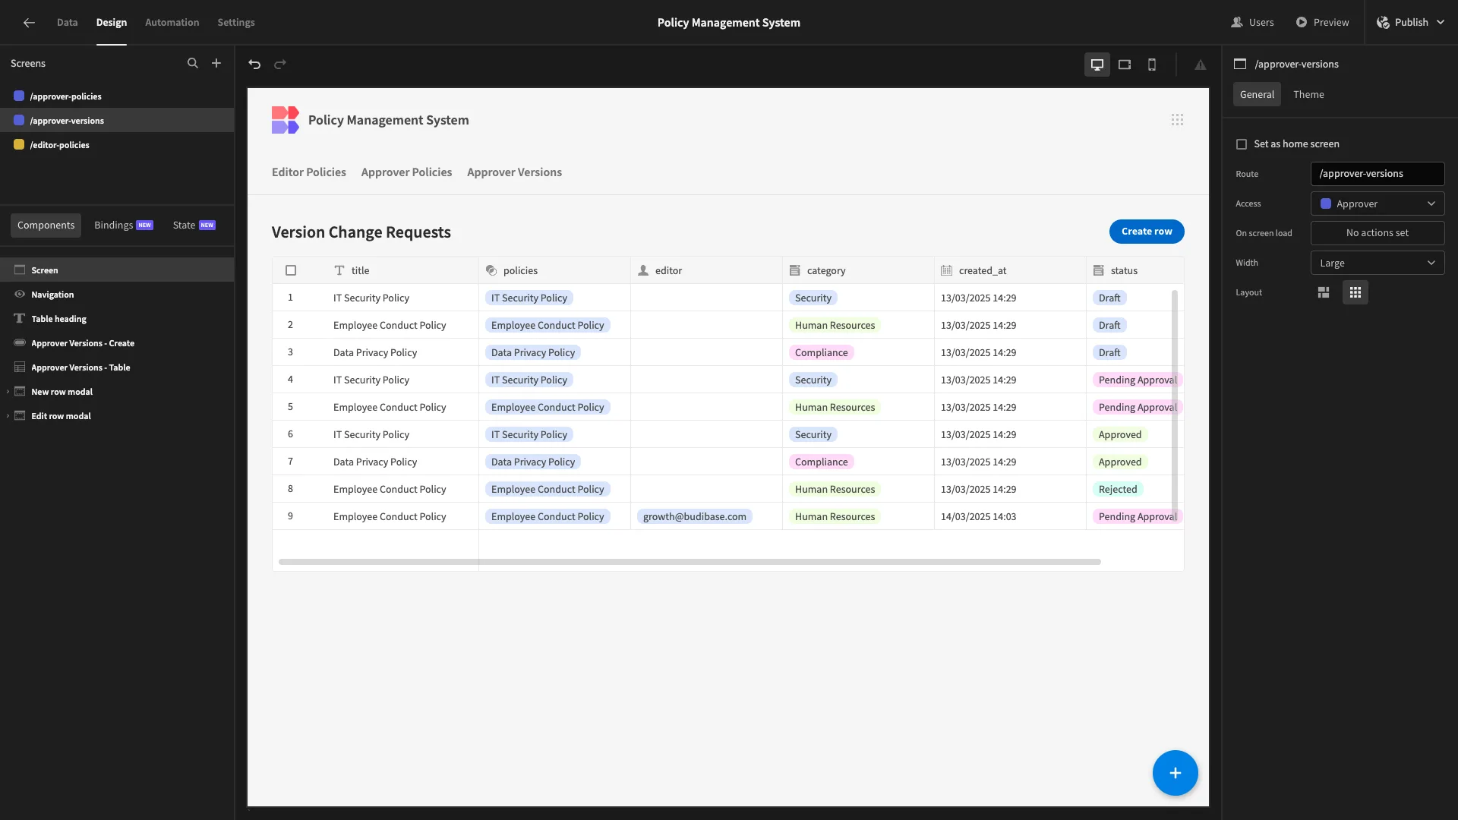Open Editor Policies nav link
The image size is (1458, 820).
coord(309,172)
